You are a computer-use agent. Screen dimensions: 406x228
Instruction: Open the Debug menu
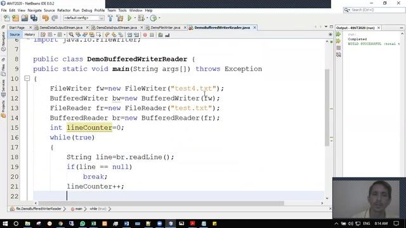[87, 10]
